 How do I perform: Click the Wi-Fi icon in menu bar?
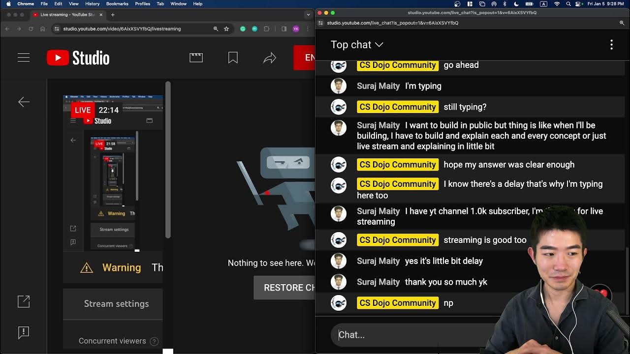click(x=557, y=4)
